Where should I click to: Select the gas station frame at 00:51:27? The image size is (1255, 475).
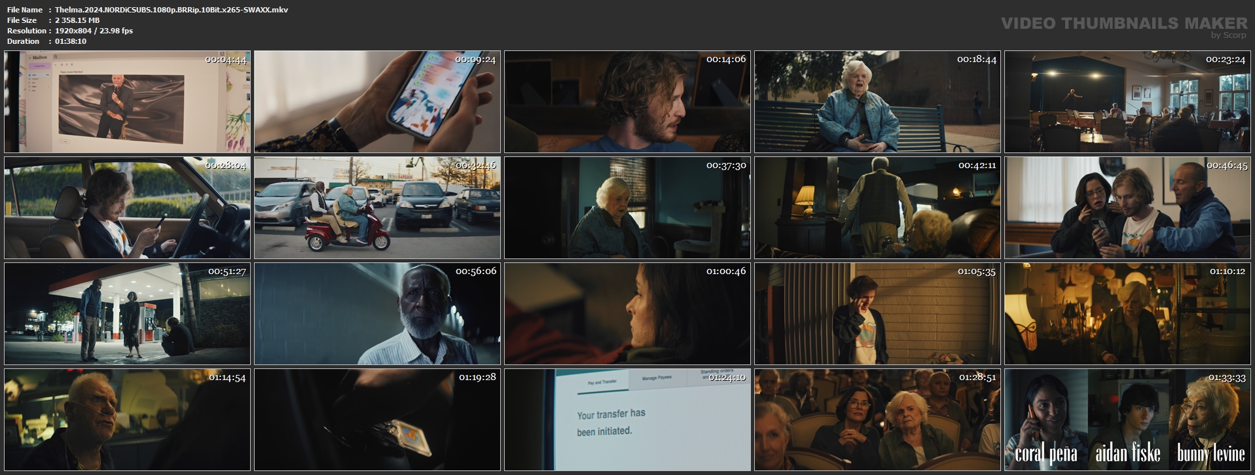(x=127, y=314)
